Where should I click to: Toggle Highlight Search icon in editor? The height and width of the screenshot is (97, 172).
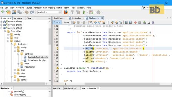(103, 22)
